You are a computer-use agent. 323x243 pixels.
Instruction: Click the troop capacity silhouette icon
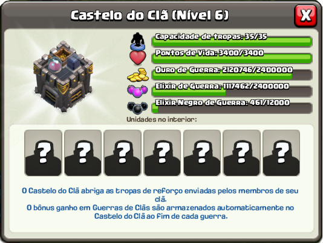click(137, 41)
